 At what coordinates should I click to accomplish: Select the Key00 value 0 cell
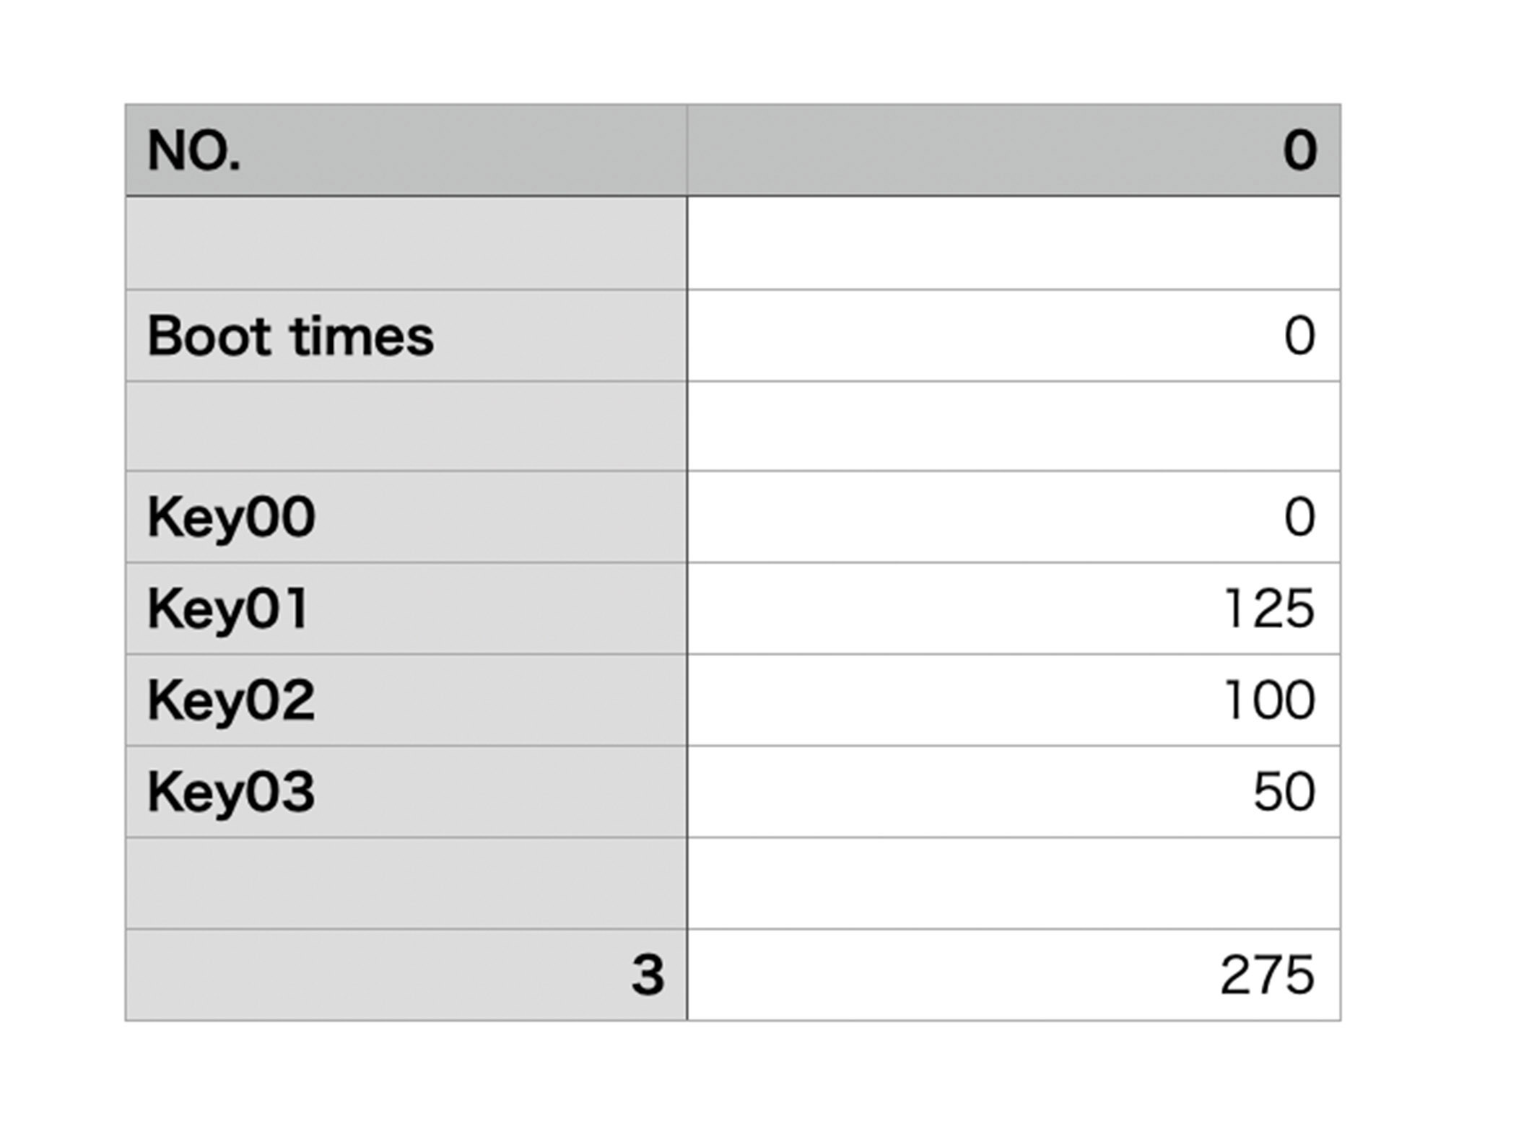pyautogui.click(x=1014, y=517)
